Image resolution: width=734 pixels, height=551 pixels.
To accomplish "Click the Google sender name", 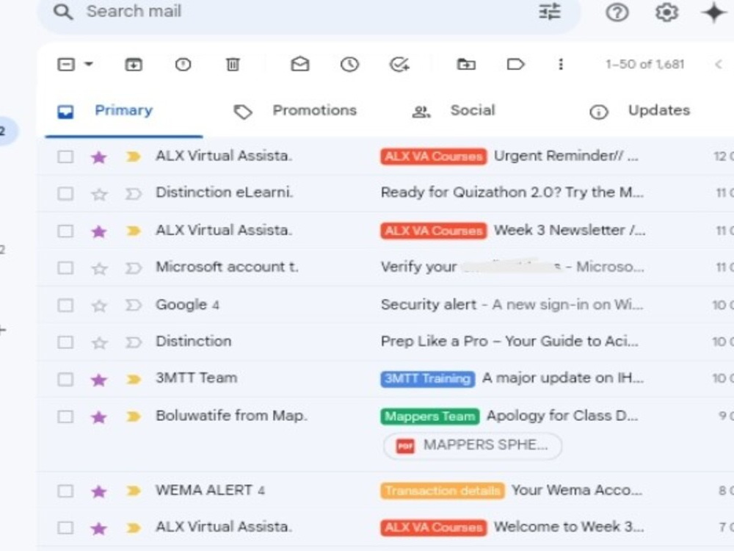I will coord(181,305).
